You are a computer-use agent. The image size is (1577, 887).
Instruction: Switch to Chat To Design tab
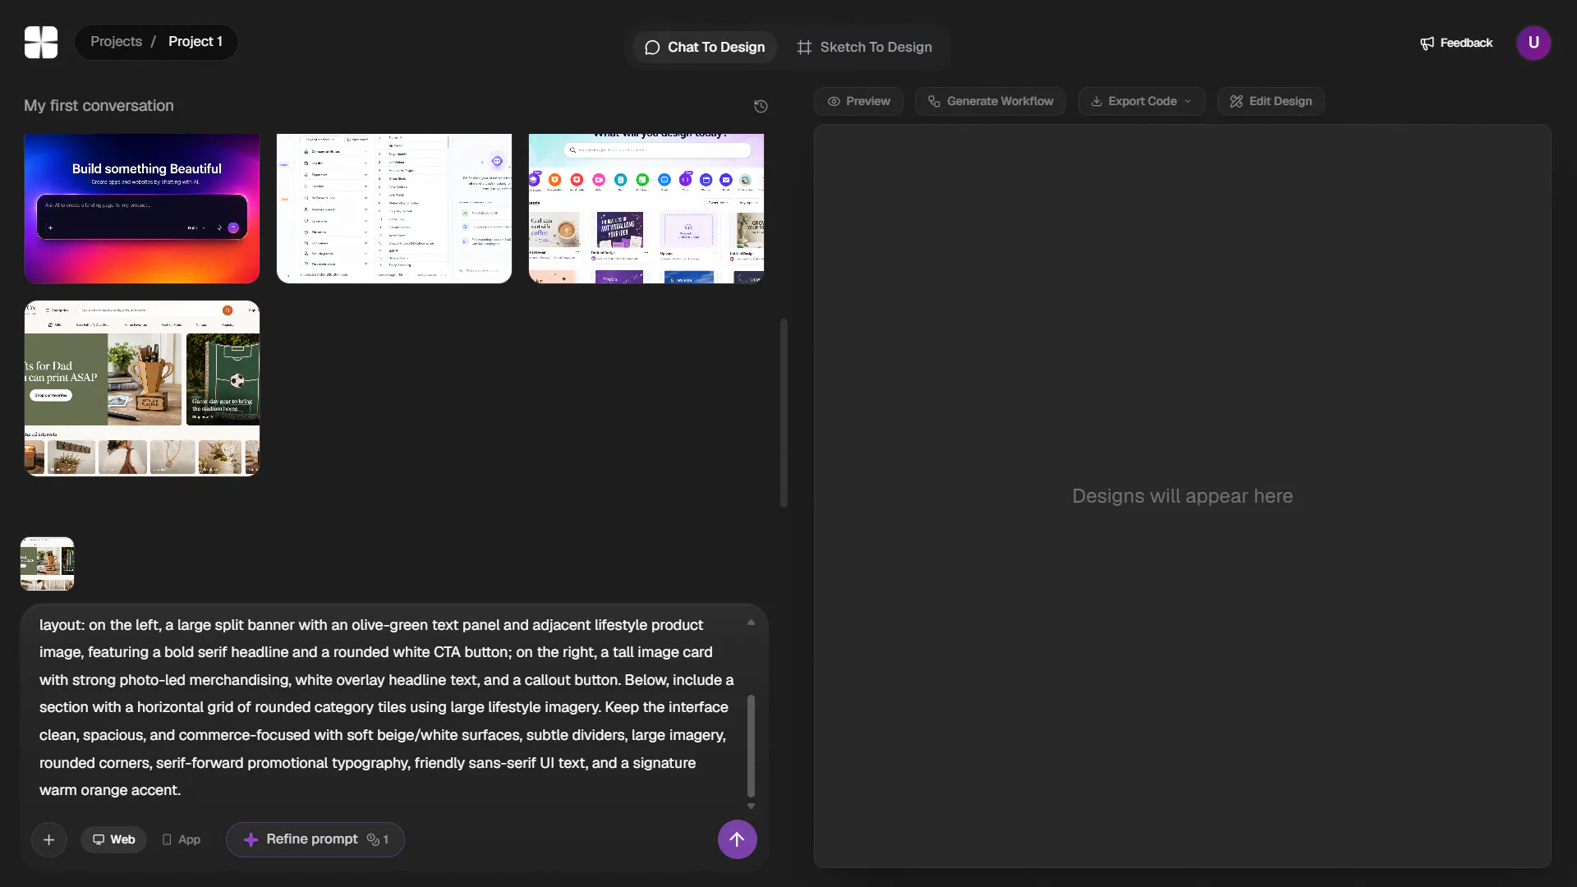[x=705, y=47]
